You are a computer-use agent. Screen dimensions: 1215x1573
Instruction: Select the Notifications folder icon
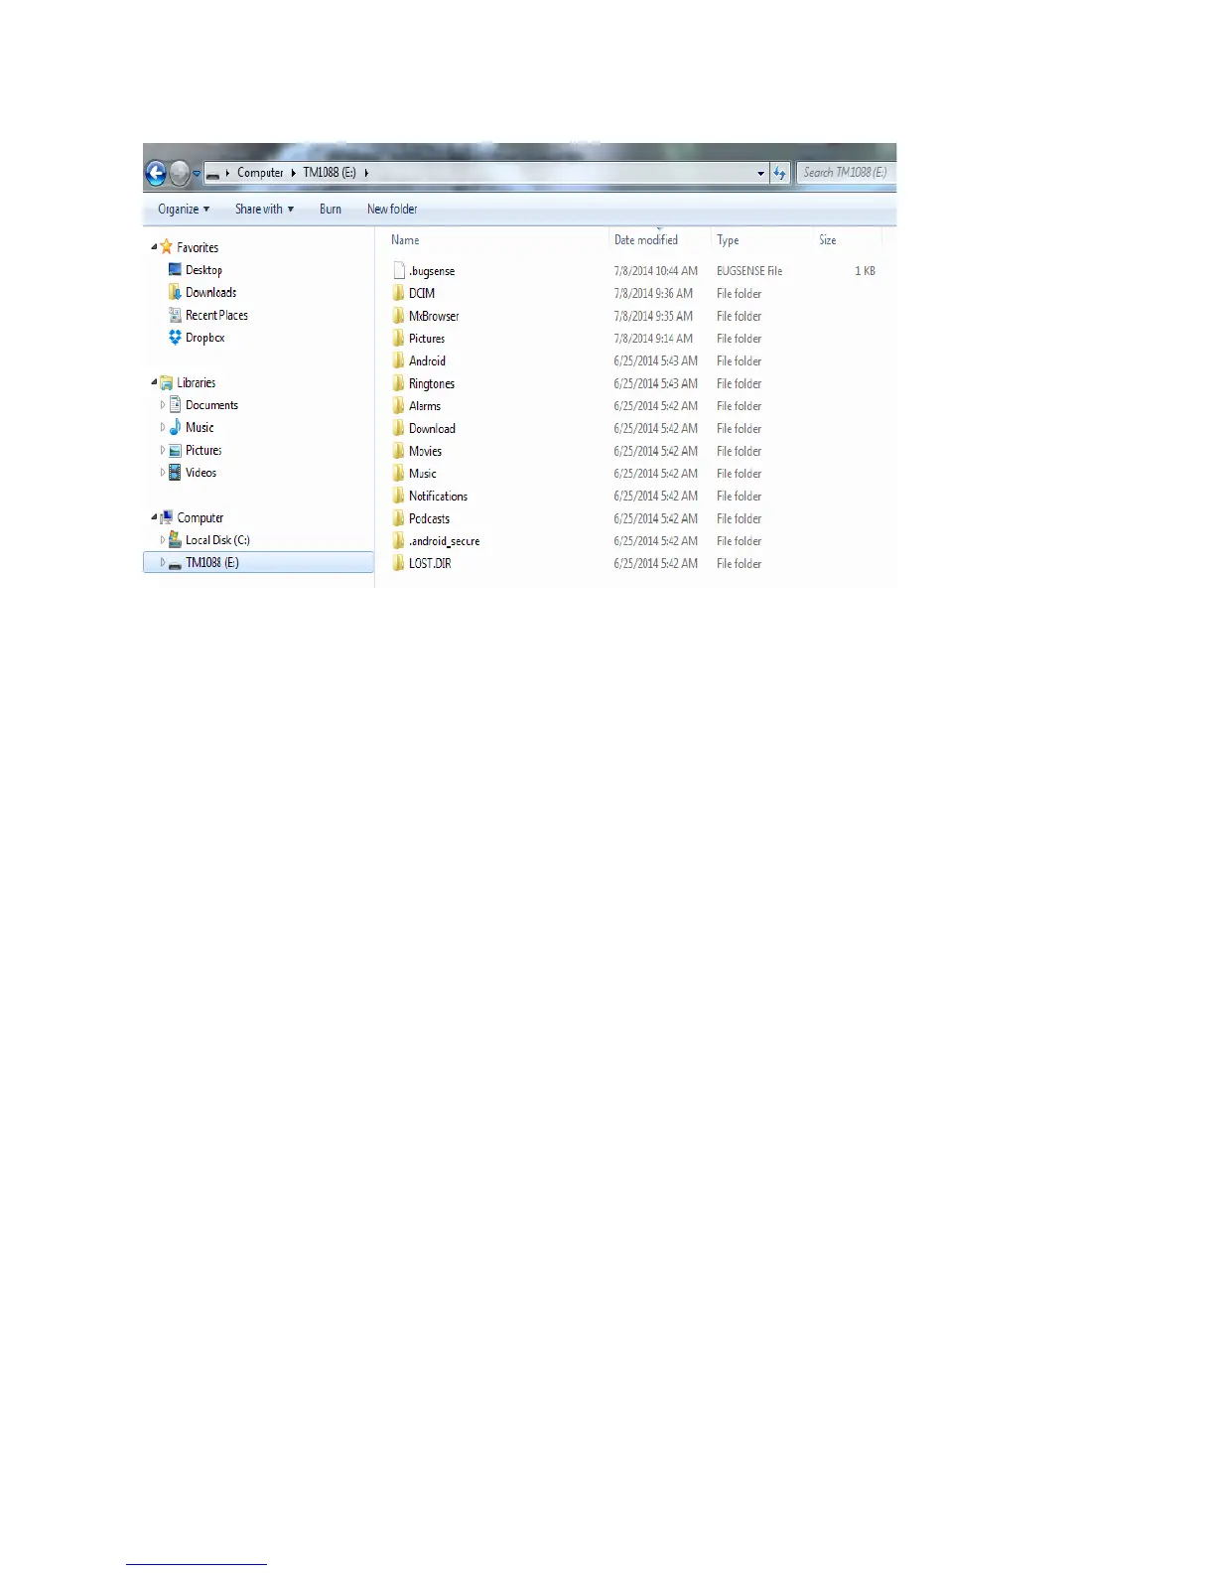pyautogui.click(x=398, y=496)
